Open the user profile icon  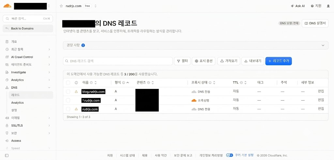click(328, 6)
